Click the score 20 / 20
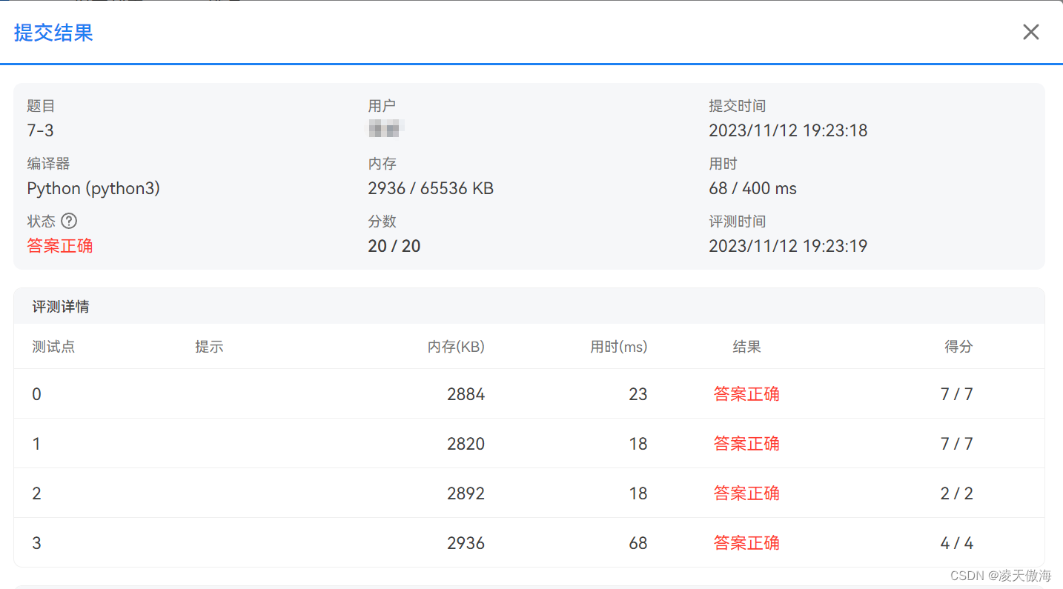Viewport: 1063px width, 589px height. tap(394, 246)
